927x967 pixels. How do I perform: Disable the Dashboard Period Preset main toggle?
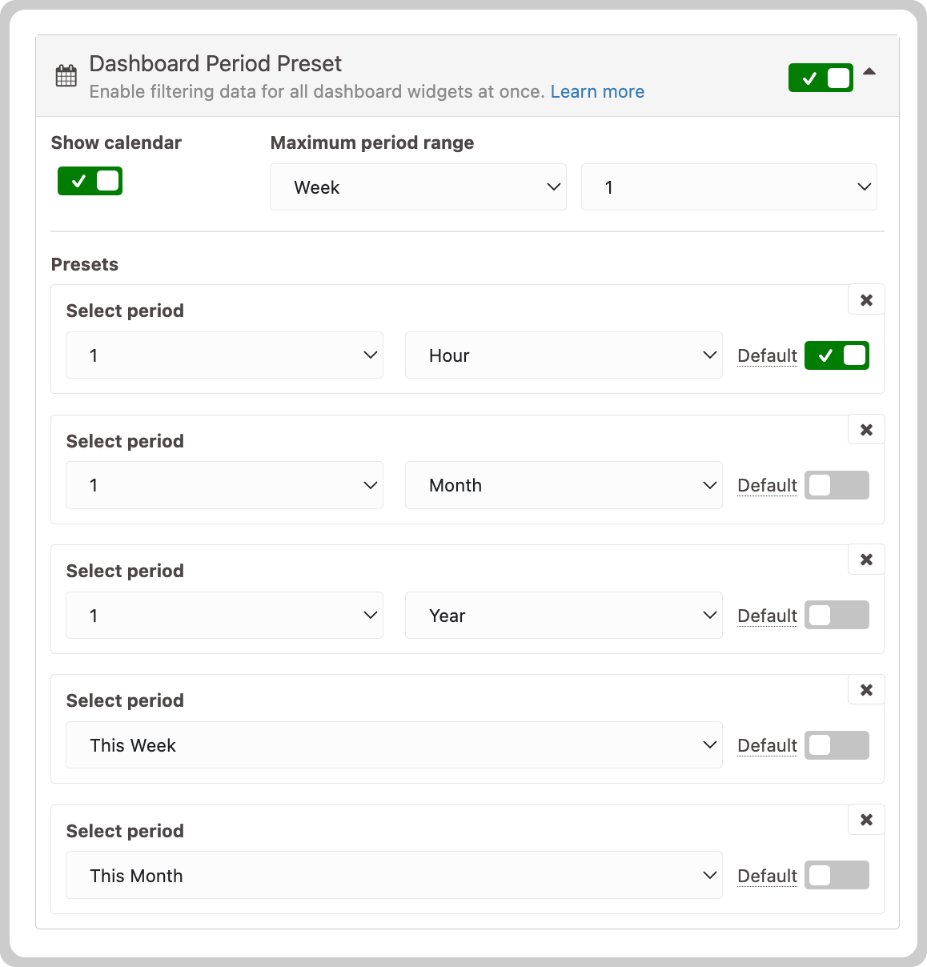[x=821, y=78]
